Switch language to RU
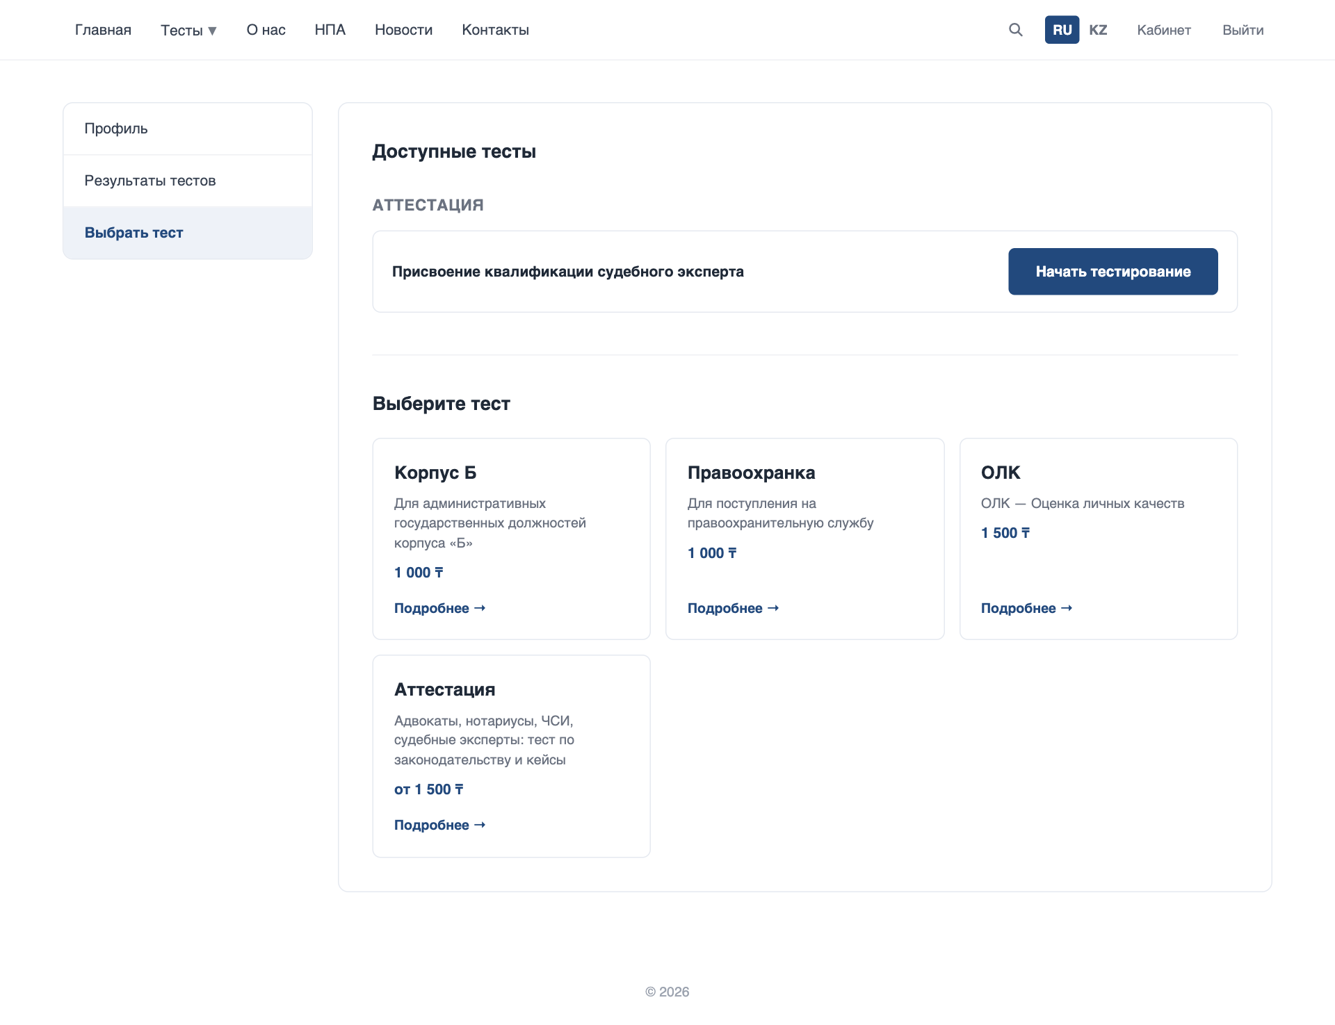1335x1025 pixels. (x=1062, y=30)
